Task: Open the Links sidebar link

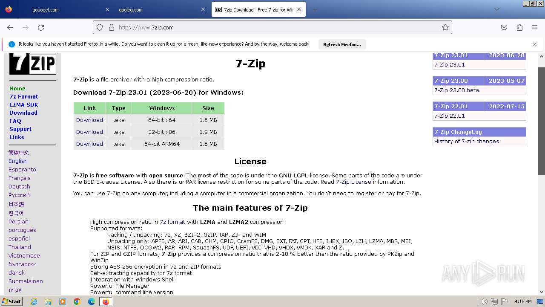Action: click(x=17, y=137)
